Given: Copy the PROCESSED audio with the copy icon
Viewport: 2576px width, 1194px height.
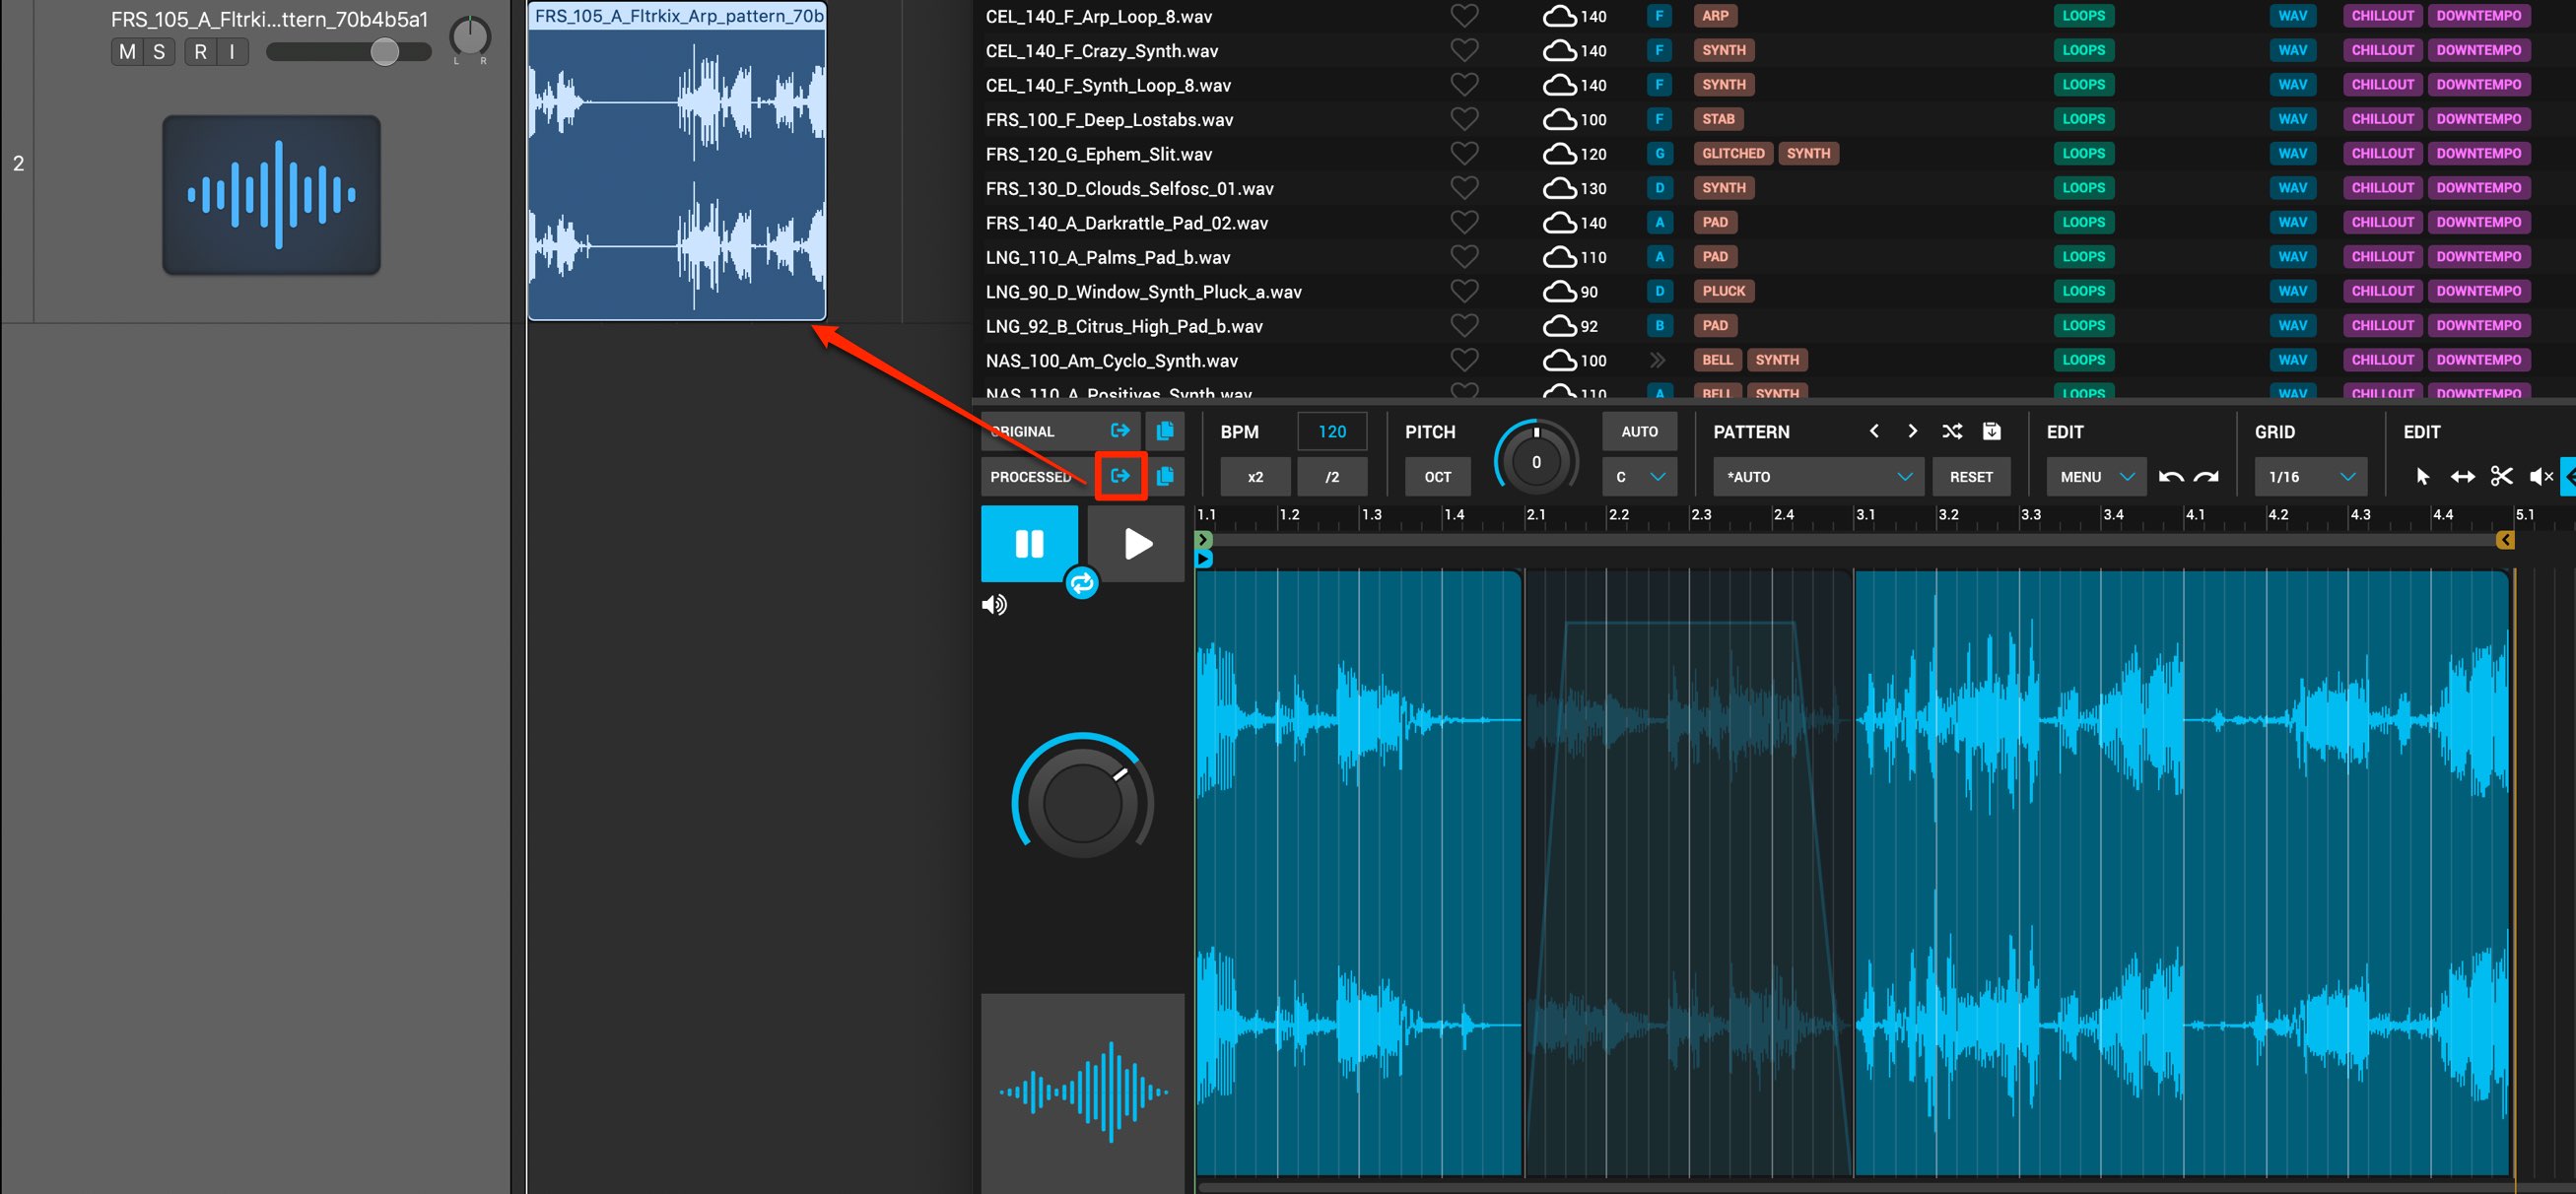Looking at the screenshot, I should coord(1165,476).
